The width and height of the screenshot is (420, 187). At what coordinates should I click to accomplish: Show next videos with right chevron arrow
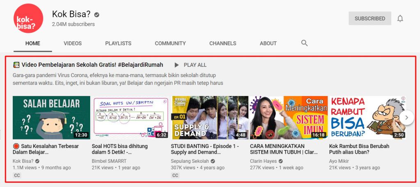(407, 118)
